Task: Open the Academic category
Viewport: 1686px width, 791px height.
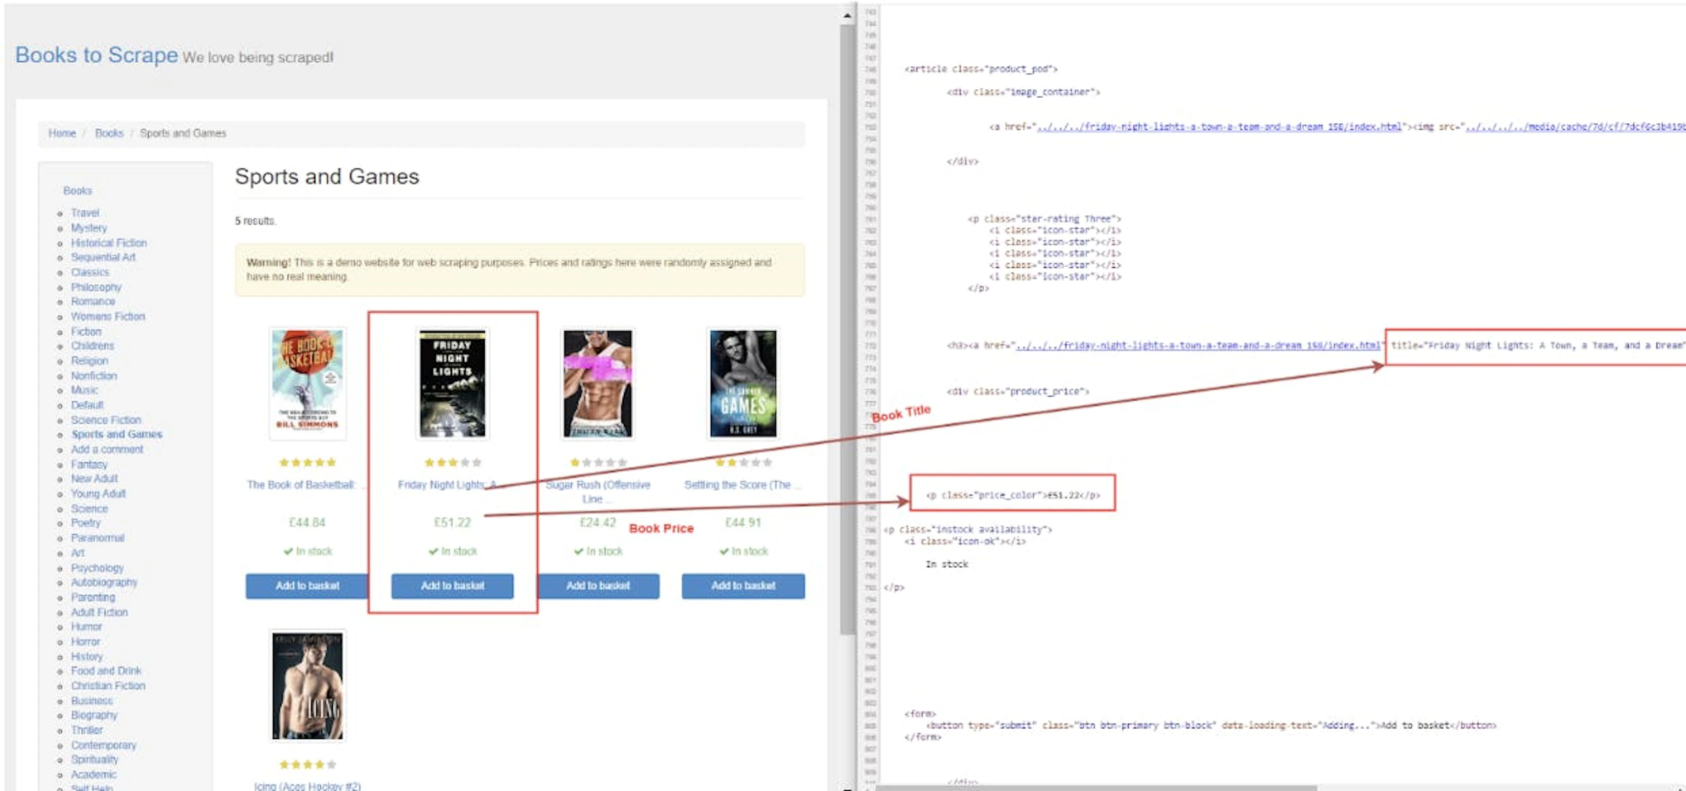Action: 94,776
